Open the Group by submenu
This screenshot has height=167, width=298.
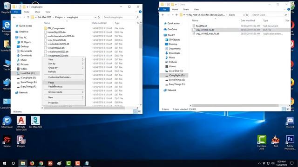64,68
